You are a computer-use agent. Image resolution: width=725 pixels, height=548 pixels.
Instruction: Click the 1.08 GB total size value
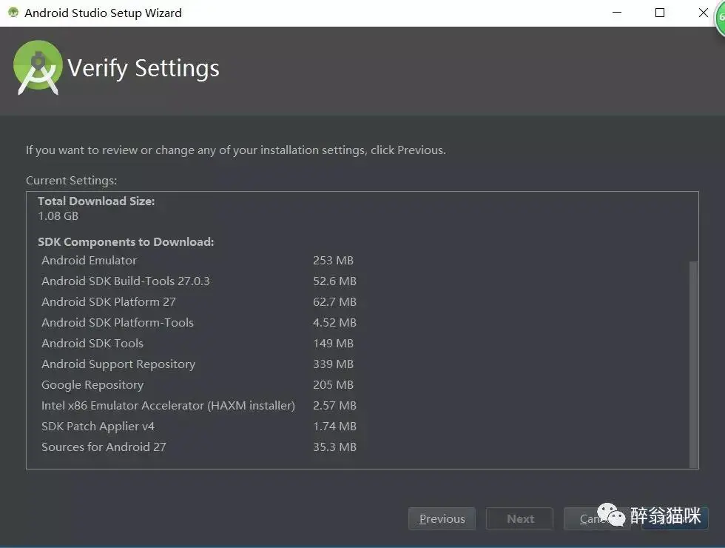(58, 216)
